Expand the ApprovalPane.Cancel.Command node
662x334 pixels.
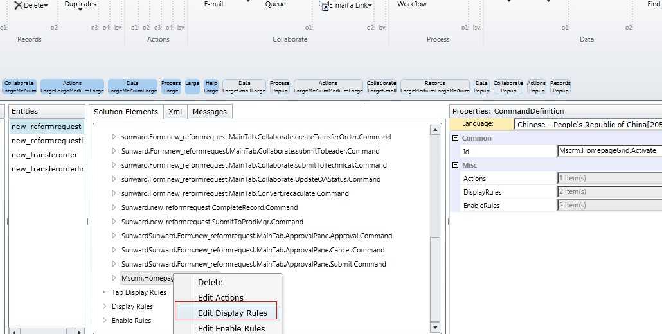(114, 250)
